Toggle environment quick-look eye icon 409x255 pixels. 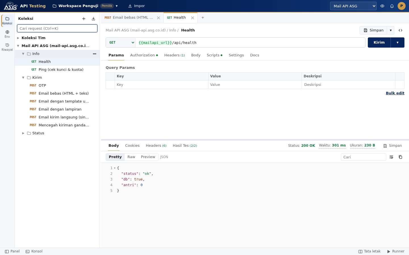coord(382,6)
